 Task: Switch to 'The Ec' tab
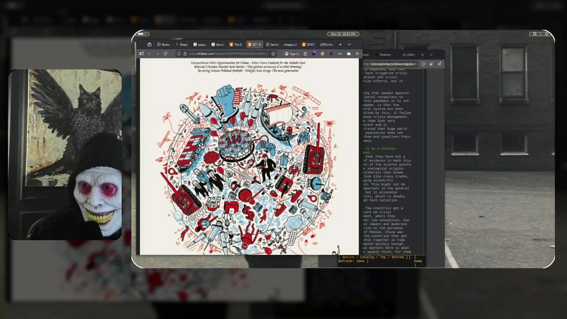click(x=236, y=44)
